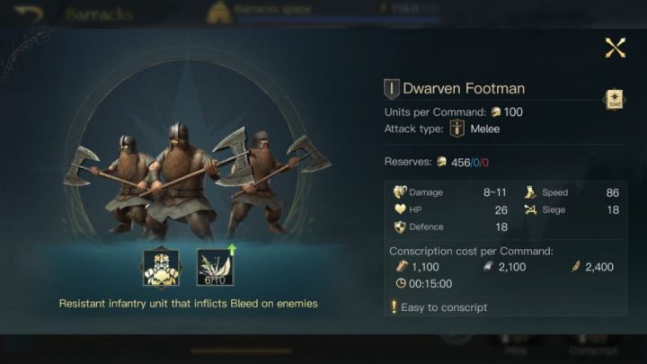This screenshot has width=647, height=364.
Task: Select the Bleed skill icon showing 6/10
Action: [x=215, y=268]
